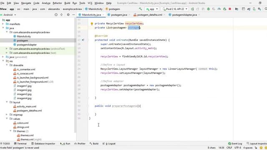Select activity_main.xml in layout folder

coord(26,107)
